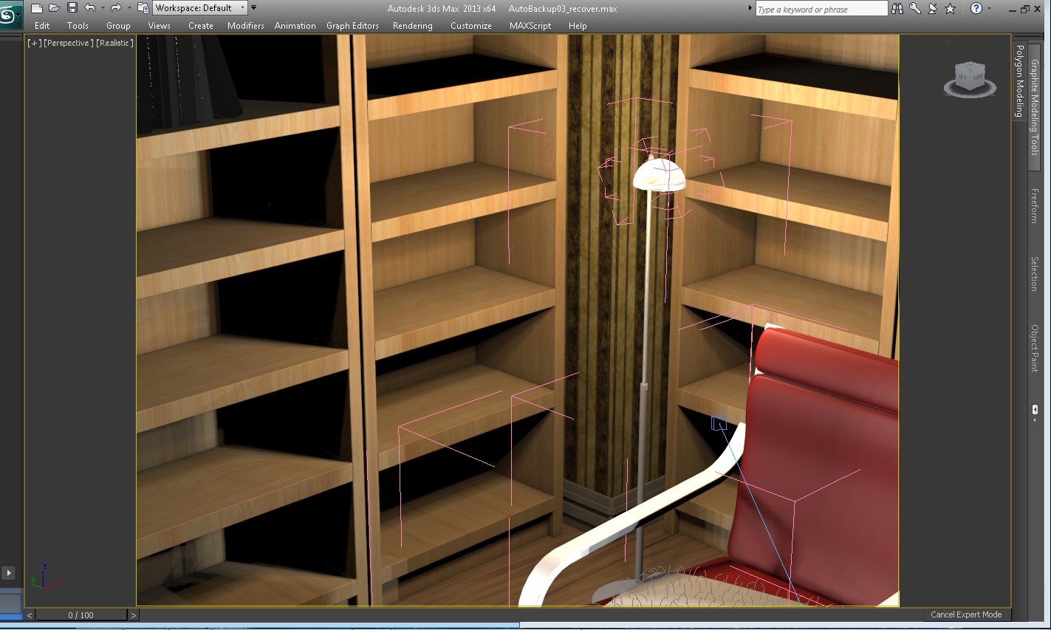
Task: Click the play arrow button on left edge
Action: pyautogui.click(x=9, y=572)
